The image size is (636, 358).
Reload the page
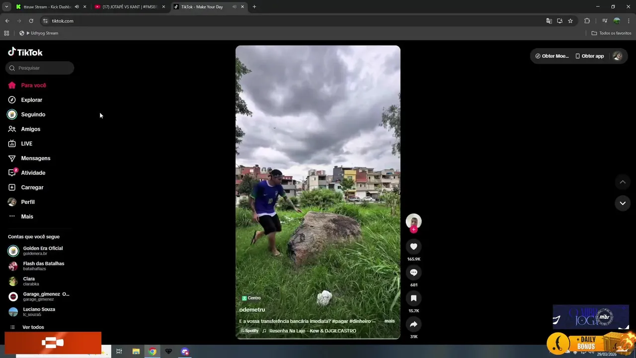pyautogui.click(x=31, y=21)
